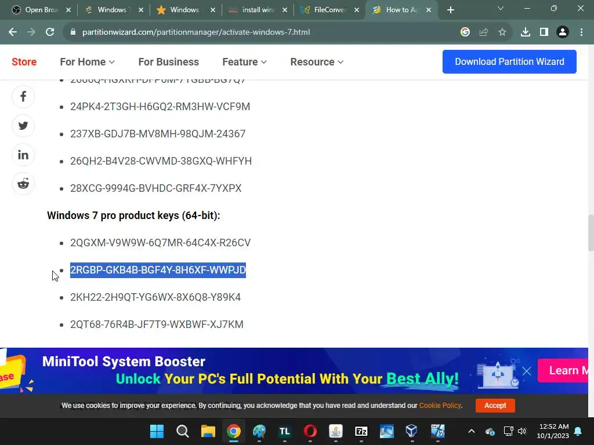
Task: Share the article on LinkedIn
Action: coord(23,155)
